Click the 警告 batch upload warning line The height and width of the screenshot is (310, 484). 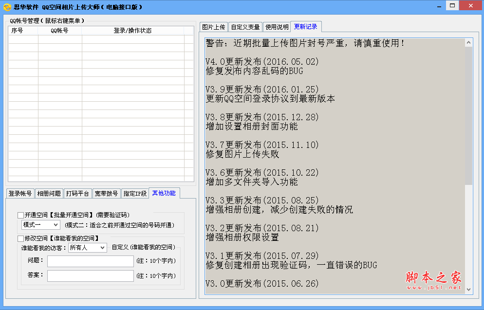point(305,43)
